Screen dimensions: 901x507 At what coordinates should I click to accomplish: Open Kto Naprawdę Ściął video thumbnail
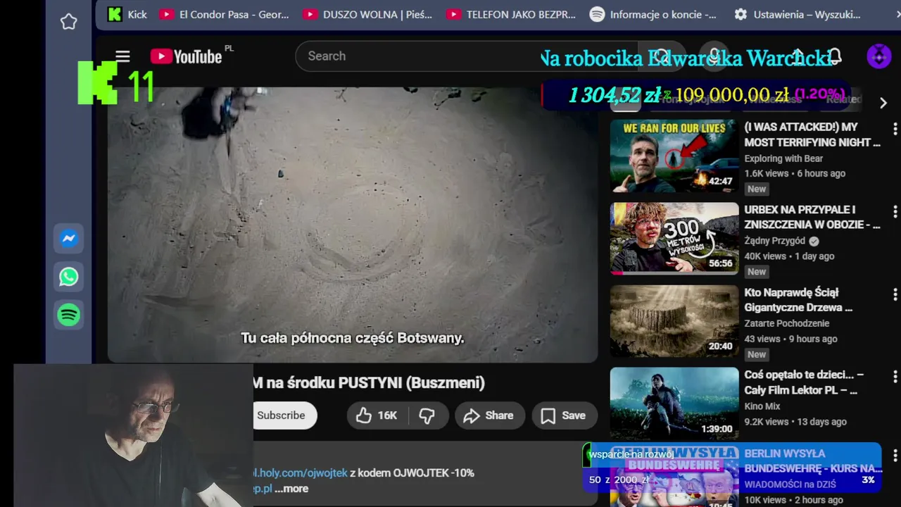[674, 321]
